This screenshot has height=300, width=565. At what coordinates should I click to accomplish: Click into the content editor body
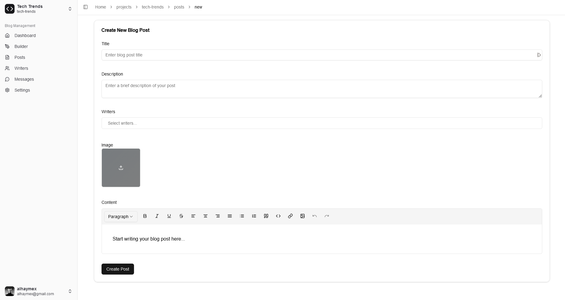pos(322,239)
